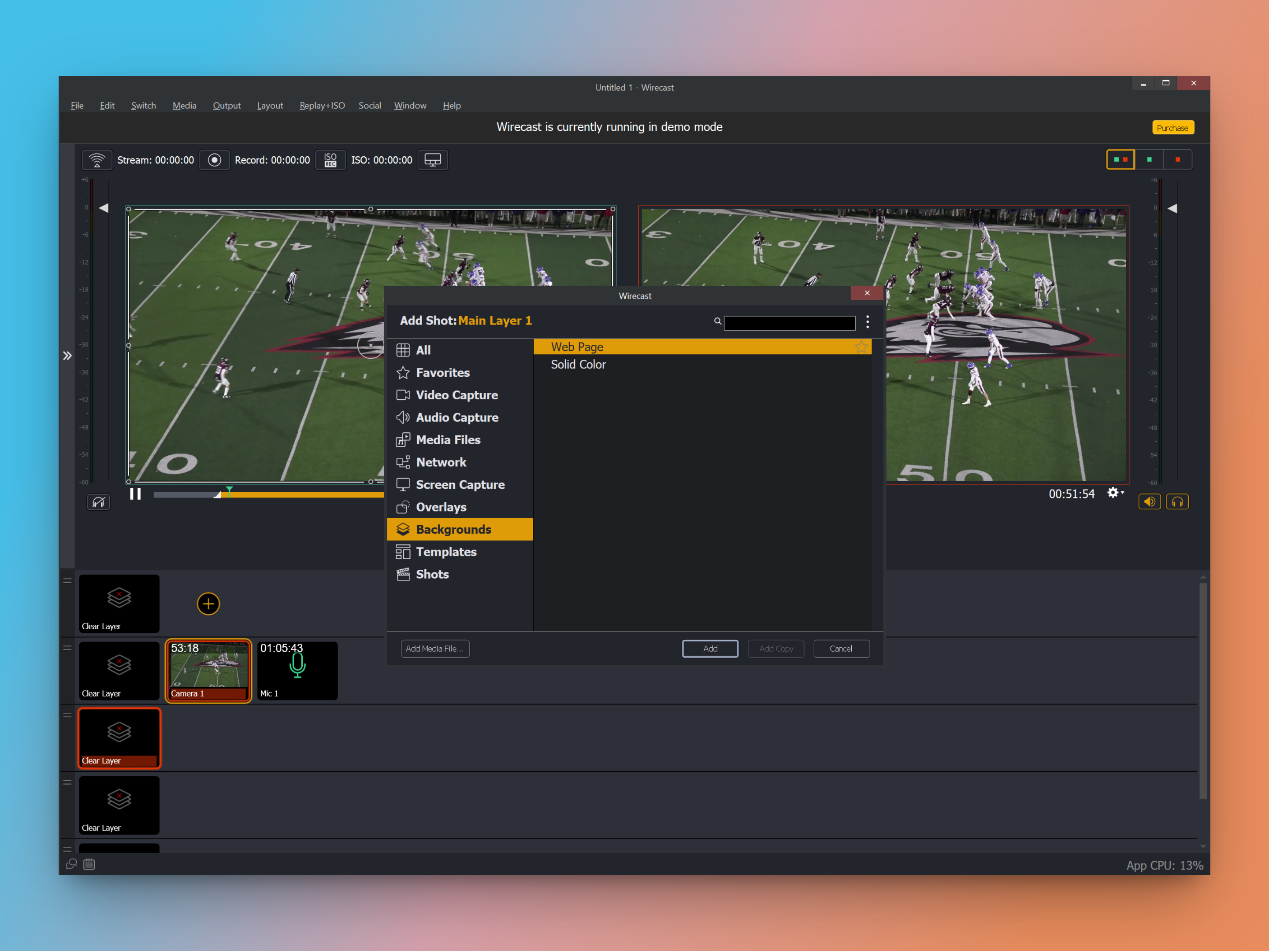Open the Replay+ISO menu

point(322,106)
